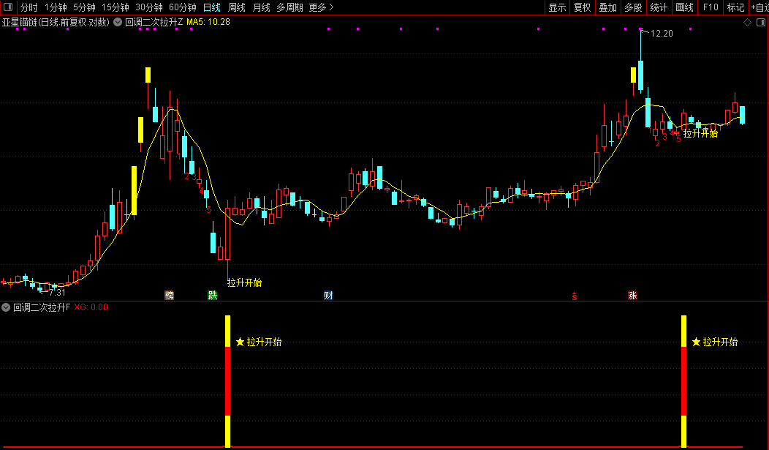Screen dimensions: 769x450
Task: Click the 回调二次拉升F sub-indicator name
Action: click(x=42, y=308)
